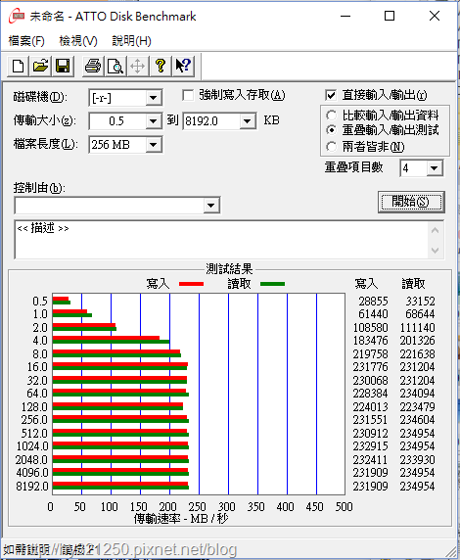Viewport: 460px width, 560px height.
Task: Enable the 強制寫入存取 checkbox
Action: click(188, 95)
